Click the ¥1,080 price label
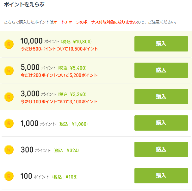192x191 pixels. coord(73,124)
